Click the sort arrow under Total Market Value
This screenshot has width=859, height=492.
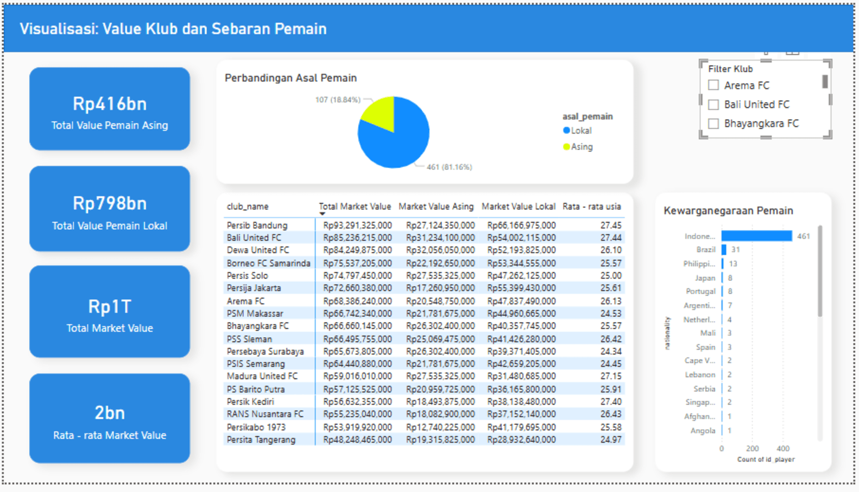[x=322, y=214]
